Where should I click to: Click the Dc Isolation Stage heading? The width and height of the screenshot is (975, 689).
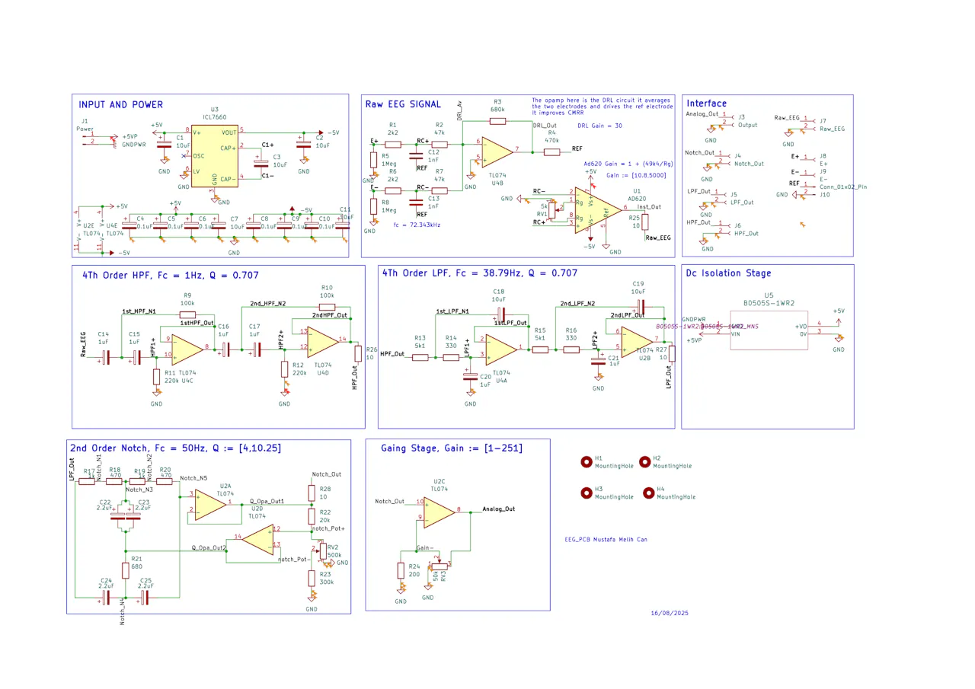(x=728, y=273)
